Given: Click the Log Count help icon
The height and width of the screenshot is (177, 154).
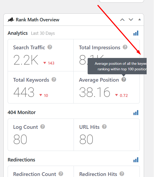Looking at the screenshot, I should (x=43, y=126).
